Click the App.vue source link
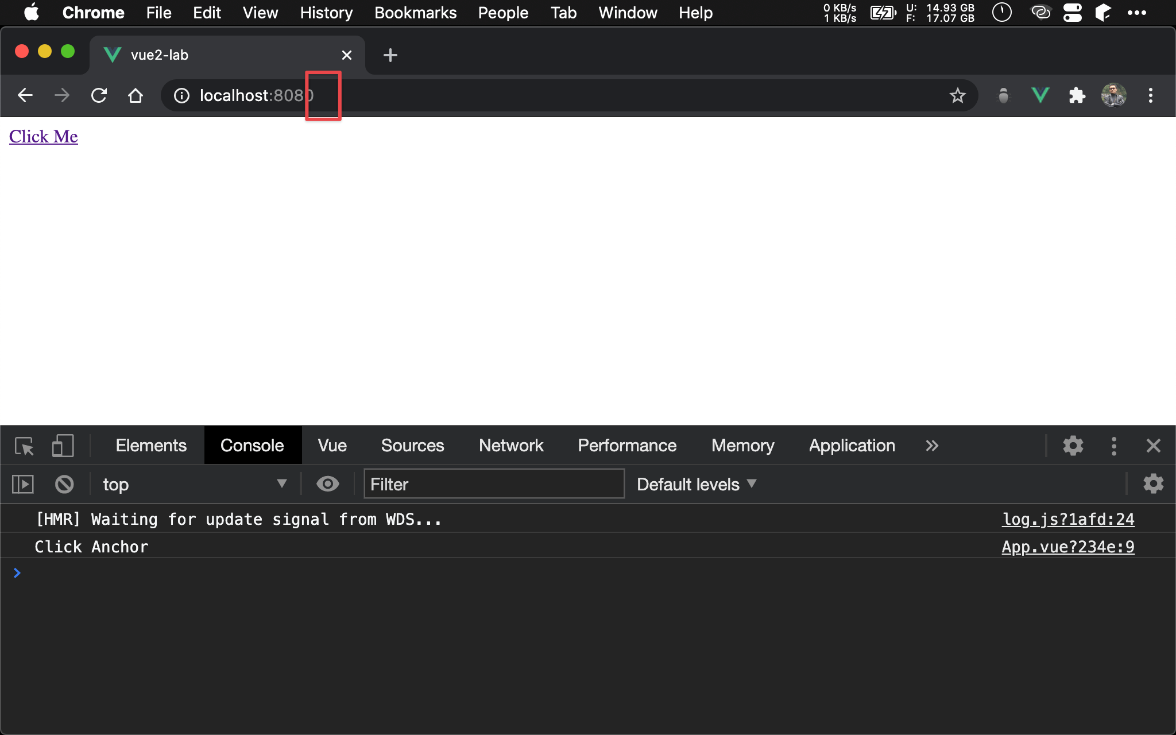 pyautogui.click(x=1067, y=546)
